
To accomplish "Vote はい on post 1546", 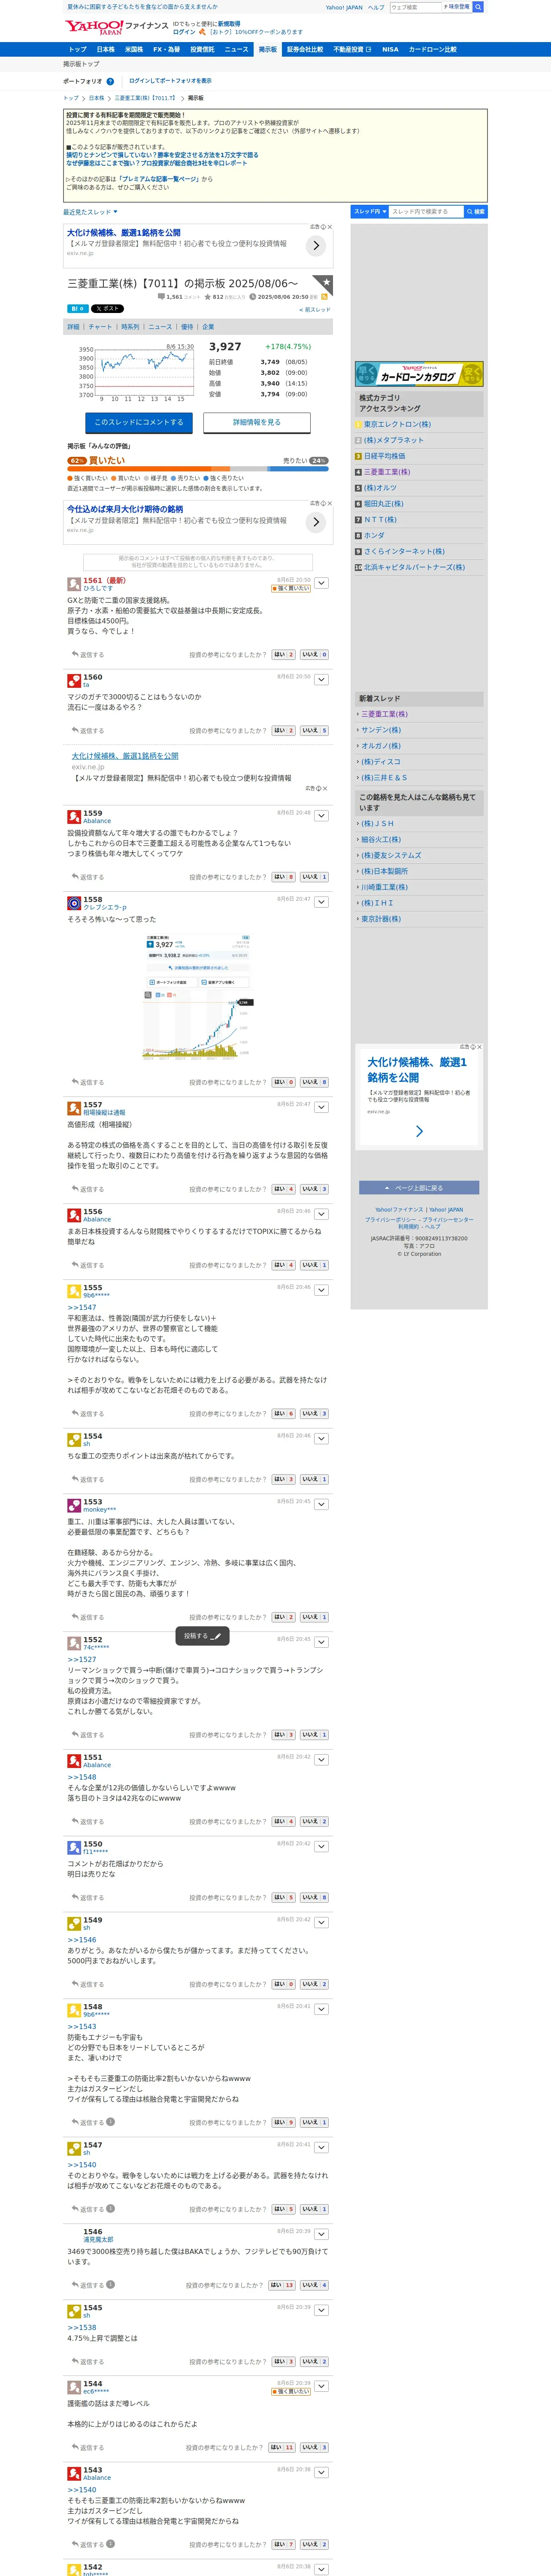I will tap(282, 2285).
